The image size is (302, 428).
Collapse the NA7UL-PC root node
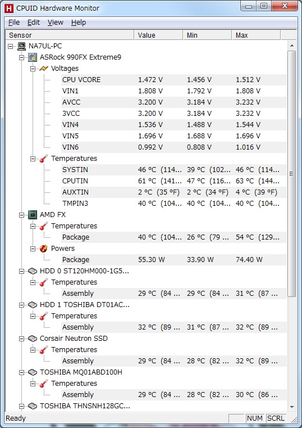11,46
